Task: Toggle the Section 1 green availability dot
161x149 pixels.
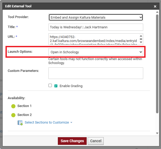Action: (x=14, y=106)
